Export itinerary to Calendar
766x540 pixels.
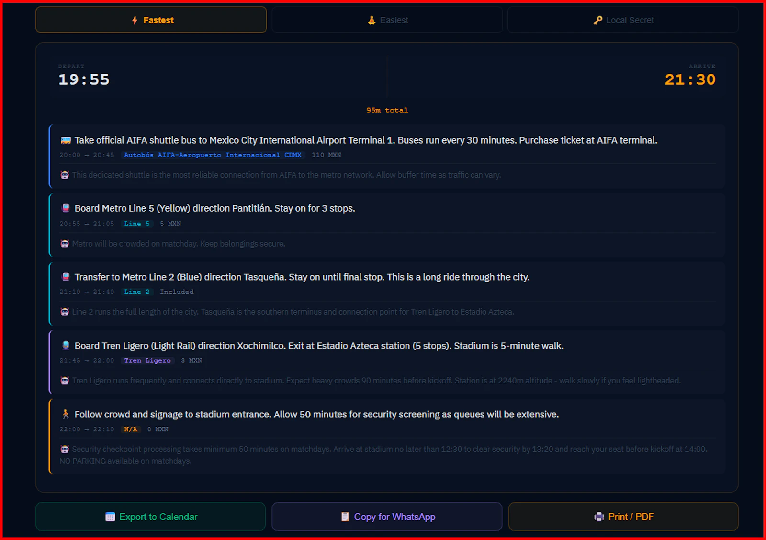tap(151, 517)
